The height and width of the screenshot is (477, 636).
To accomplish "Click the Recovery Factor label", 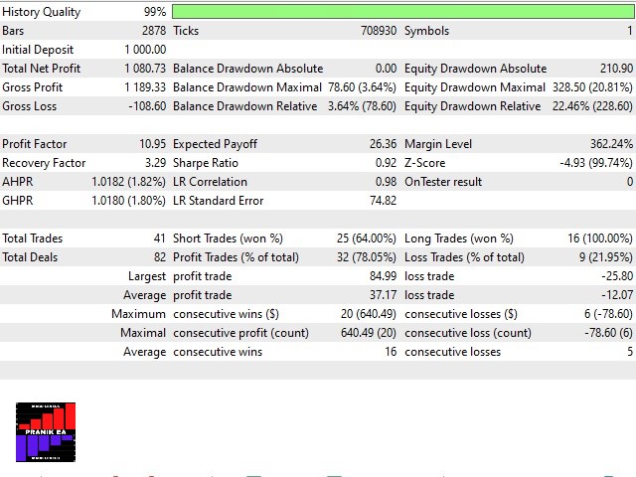I will tap(44, 163).
